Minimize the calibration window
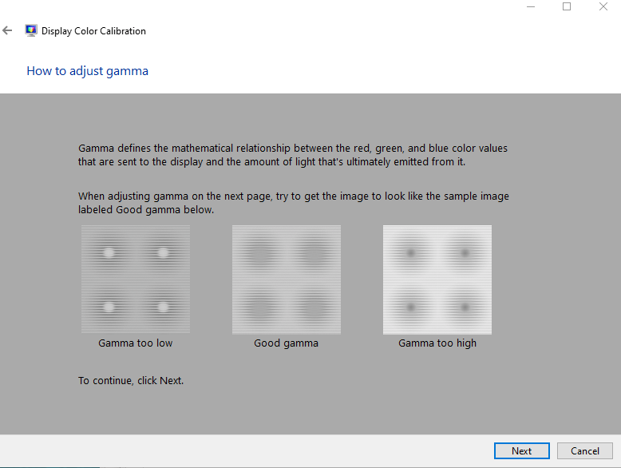 pyautogui.click(x=531, y=6)
